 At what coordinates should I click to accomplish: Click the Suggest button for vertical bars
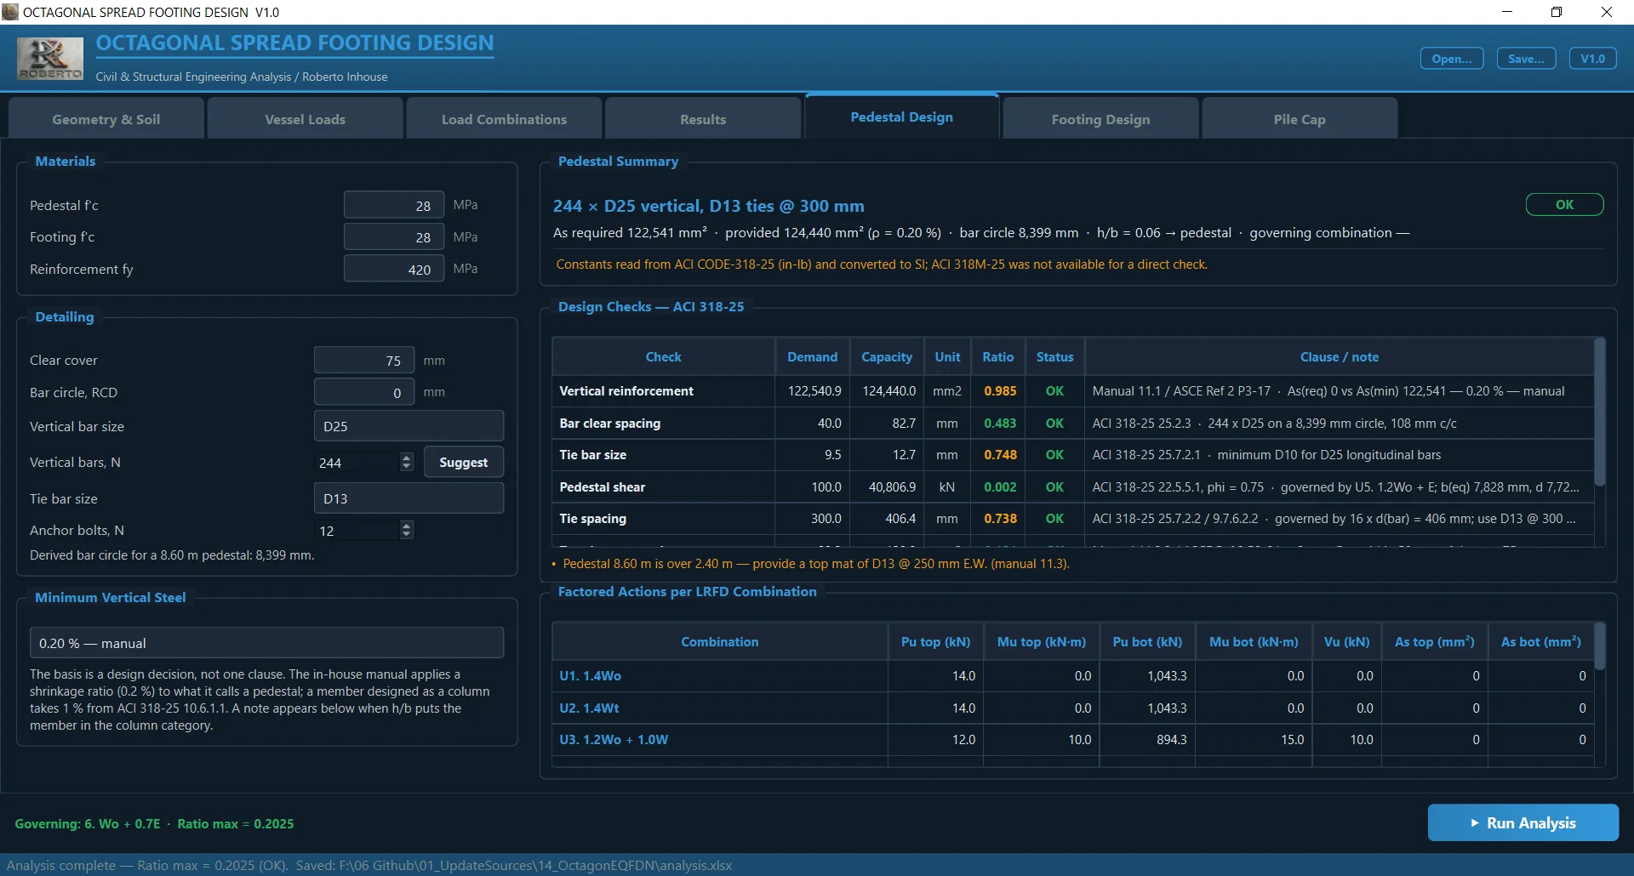[464, 462]
